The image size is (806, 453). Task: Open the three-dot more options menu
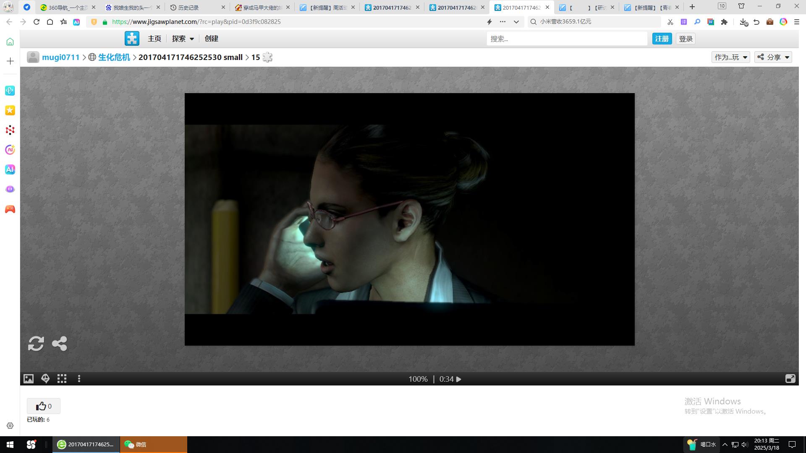(x=79, y=379)
